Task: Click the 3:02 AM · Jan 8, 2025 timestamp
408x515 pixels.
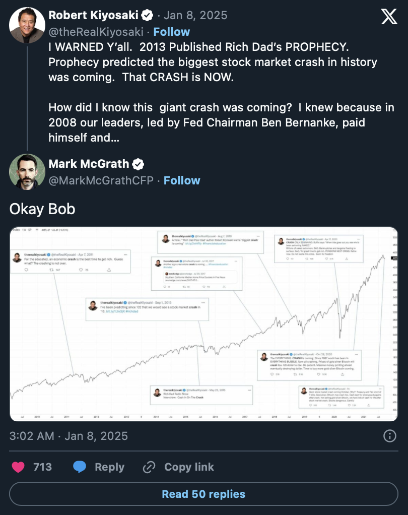Action: tap(69, 436)
